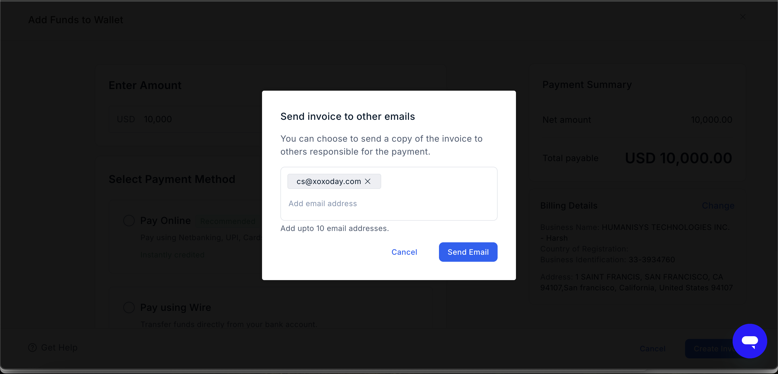Click the 'Add Funds to Wallet' title
This screenshot has width=778, height=374.
click(x=76, y=20)
